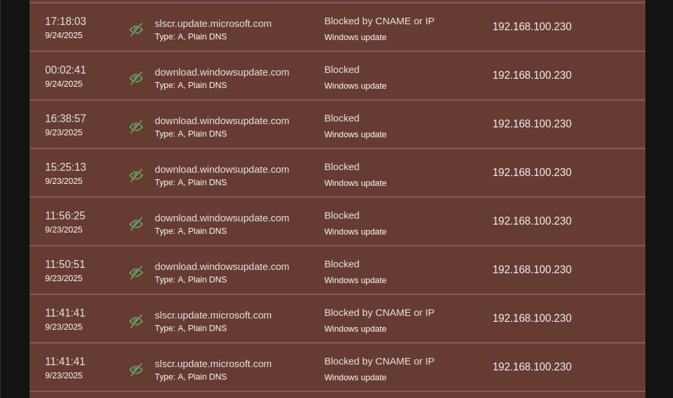This screenshot has width=673, height=398.
Task: Select download.windowsupdate.com domain logged at 16:38:57
Action: 222,121
